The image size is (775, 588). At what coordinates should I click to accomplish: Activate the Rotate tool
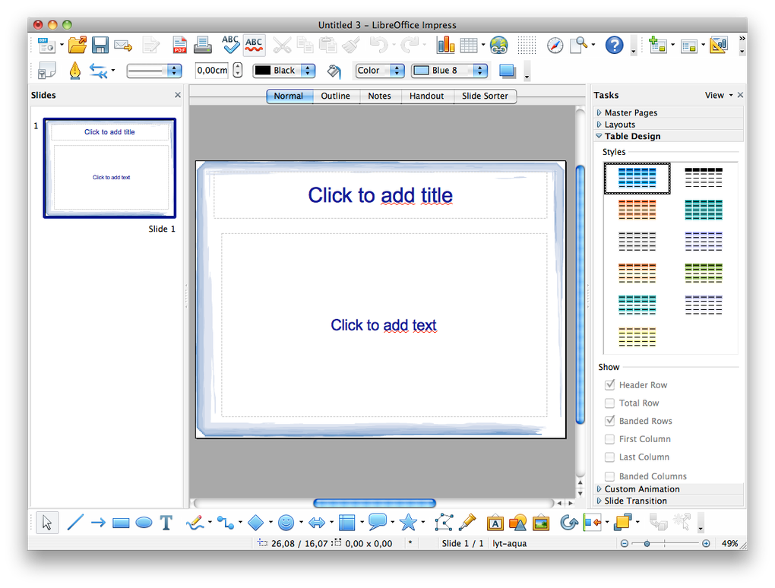point(569,522)
